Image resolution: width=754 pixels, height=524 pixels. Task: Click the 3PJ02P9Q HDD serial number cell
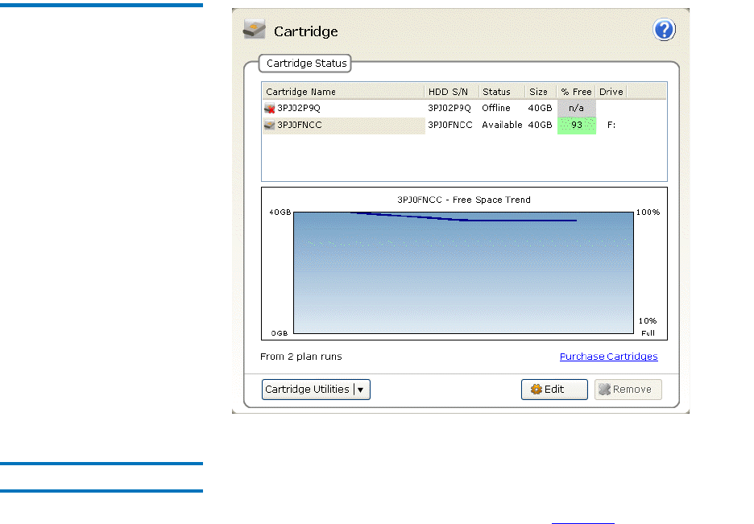[x=449, y=108]
